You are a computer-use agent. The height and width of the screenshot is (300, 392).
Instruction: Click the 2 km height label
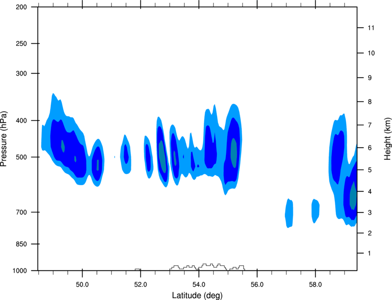tap(370, 233)
